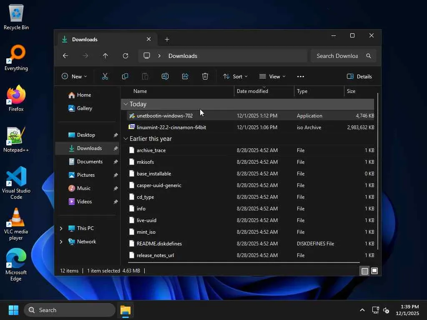The height and width of the screenshot is (320, 427).
Task: Click the magnifier icon in search box
Action: pyautogui.click(x=369, y=56)
